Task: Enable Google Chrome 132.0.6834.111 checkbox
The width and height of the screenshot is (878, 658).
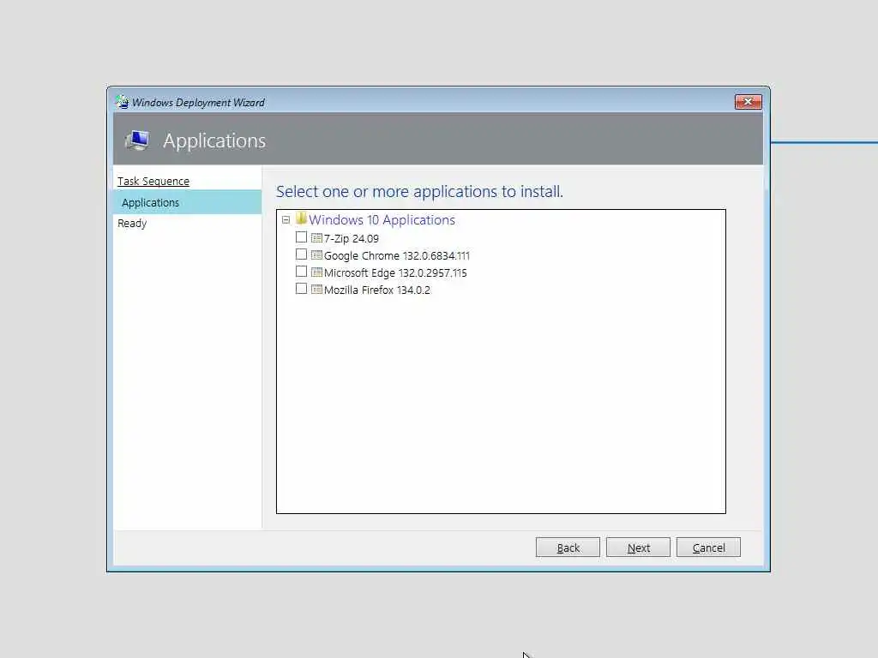Action: tap(301, 254)
